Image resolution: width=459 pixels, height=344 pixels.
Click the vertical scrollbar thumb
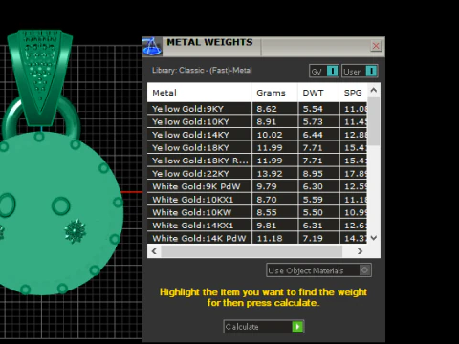click(374, 121)
